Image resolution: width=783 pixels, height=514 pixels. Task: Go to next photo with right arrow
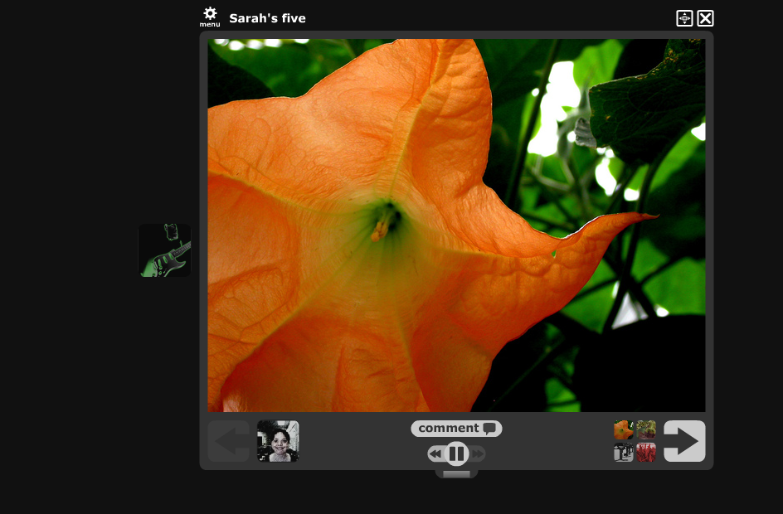coord(684,441)
